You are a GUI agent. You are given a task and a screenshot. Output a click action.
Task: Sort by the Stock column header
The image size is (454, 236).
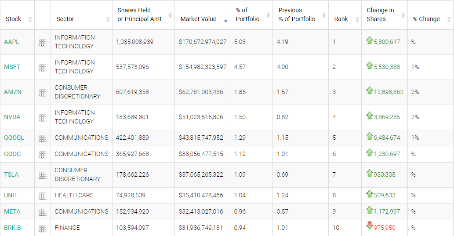[x=14, y=19]
